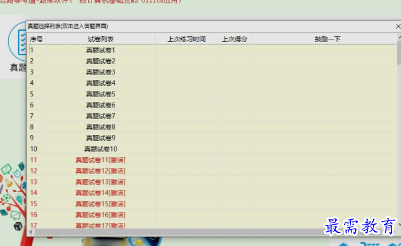Select locked row 真题试卷14[激活]
This screenshot has height=246, width=401.
coord(212,193)
